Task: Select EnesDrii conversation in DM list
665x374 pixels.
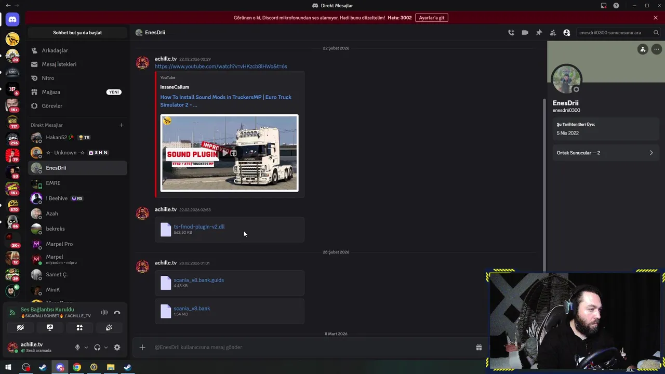Action: [77, 168]
